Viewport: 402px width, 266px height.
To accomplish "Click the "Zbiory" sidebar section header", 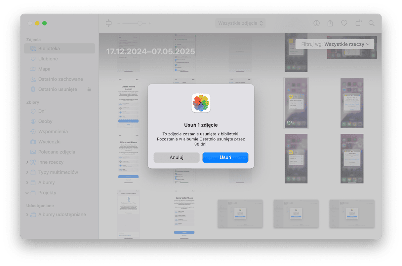I will pos(33,102).
